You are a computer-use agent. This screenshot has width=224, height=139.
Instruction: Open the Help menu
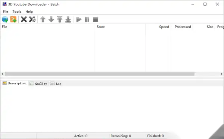coord(29,12)
